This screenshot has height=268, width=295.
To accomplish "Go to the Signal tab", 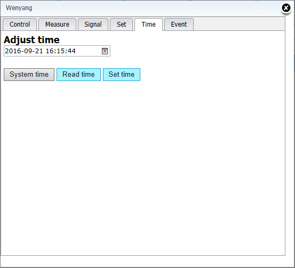I will 93,25.
